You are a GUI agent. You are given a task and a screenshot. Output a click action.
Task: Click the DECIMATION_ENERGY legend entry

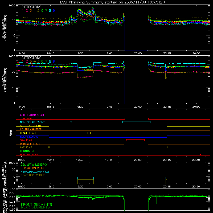tap(34, 165)
